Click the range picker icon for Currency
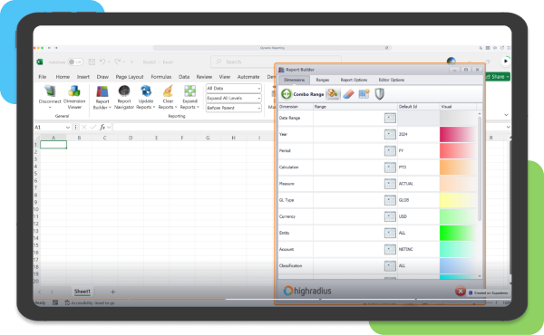 [390, 216]
